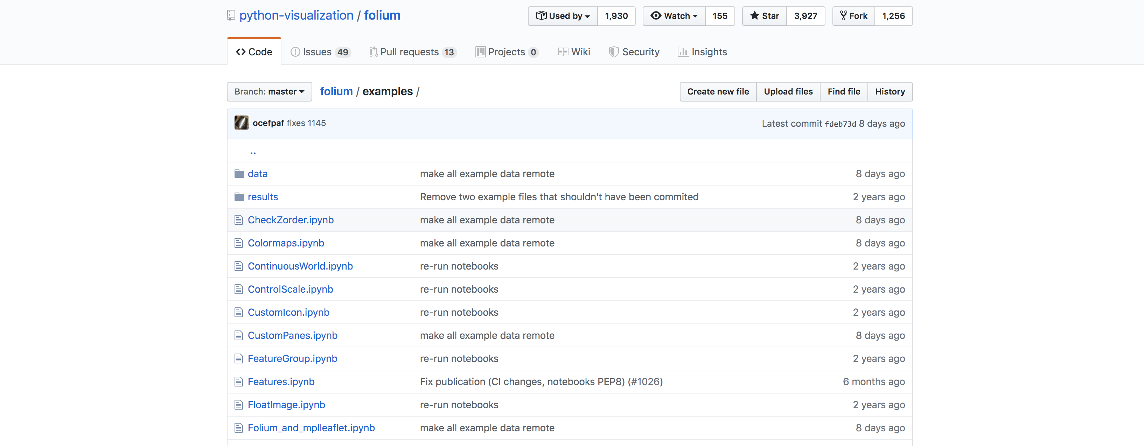Viewport: 1144px width, 446px height.
Task: Click the file icon beside CustomIcon.ipynb
Action: pyautogui.click(x=239, y=312)
